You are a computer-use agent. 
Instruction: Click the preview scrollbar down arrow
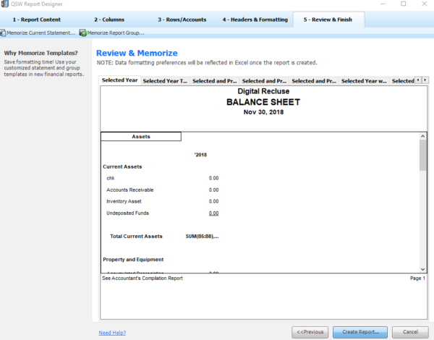pos(422,269)
